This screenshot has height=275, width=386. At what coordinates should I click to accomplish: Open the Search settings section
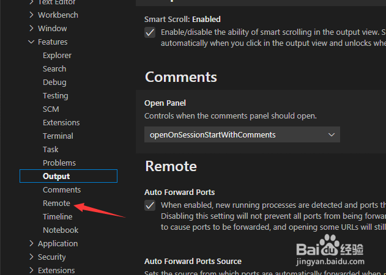click(54, 69)
